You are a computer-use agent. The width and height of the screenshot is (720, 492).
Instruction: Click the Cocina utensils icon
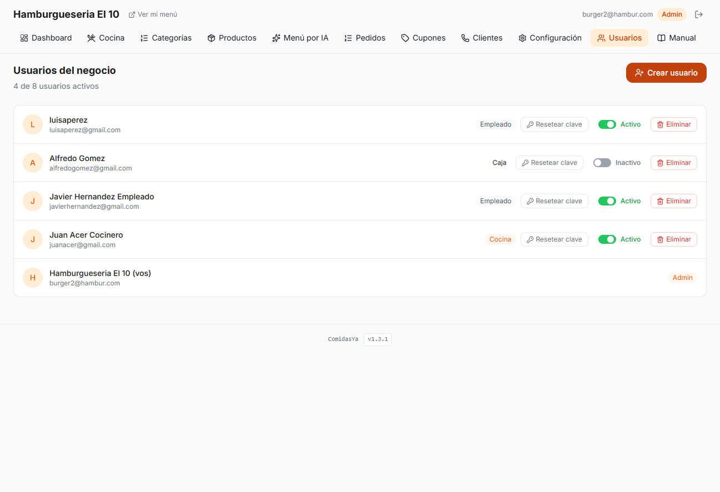91,38
